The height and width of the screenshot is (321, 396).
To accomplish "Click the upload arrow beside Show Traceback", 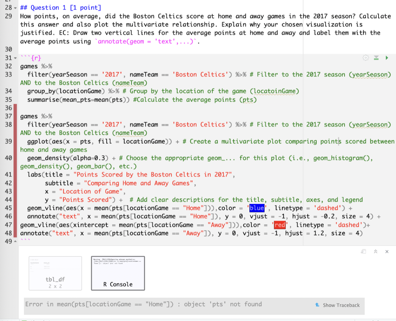I will (x=318, y=305).
